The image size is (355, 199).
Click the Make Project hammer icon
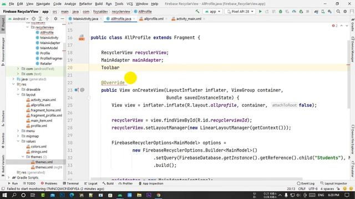[x=197, y=11]
